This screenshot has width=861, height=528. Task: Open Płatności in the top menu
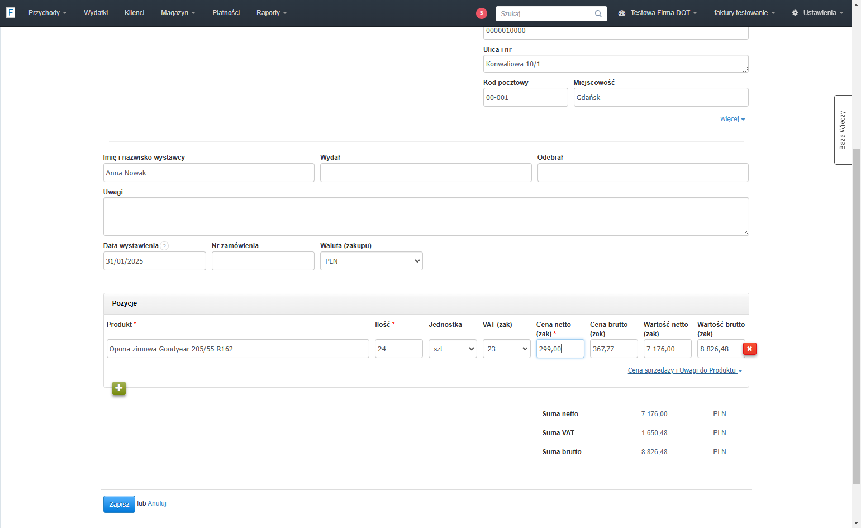click(x=226, y=13)
